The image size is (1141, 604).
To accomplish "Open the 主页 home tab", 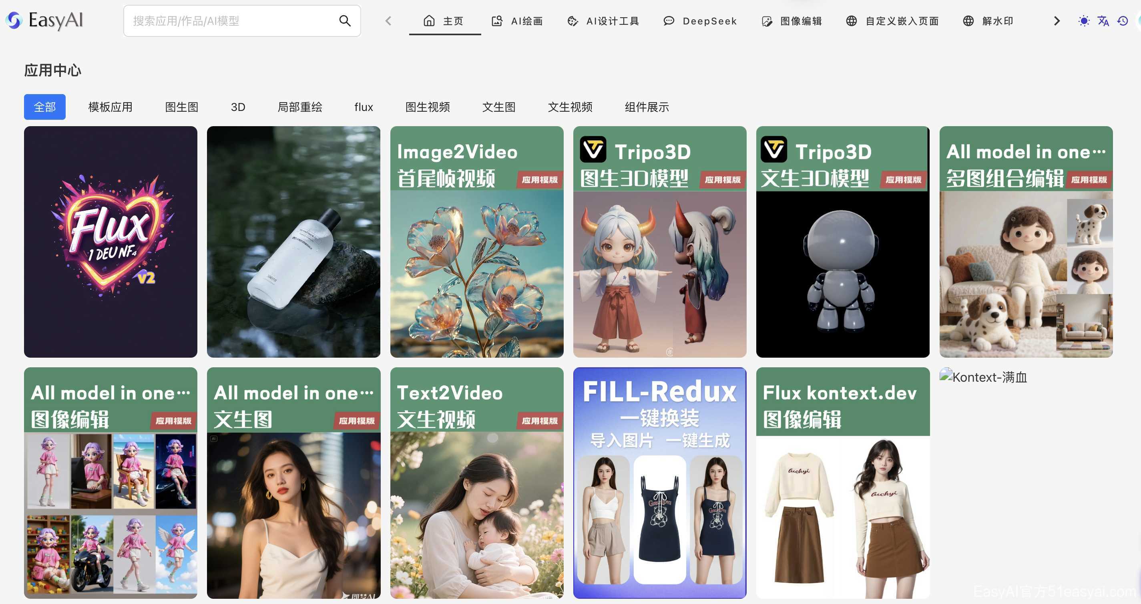I will [444, 21].
